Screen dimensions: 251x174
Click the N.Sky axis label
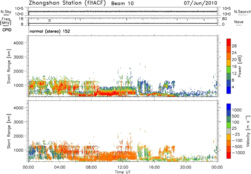pyautogui.click(x=6, y=12)
